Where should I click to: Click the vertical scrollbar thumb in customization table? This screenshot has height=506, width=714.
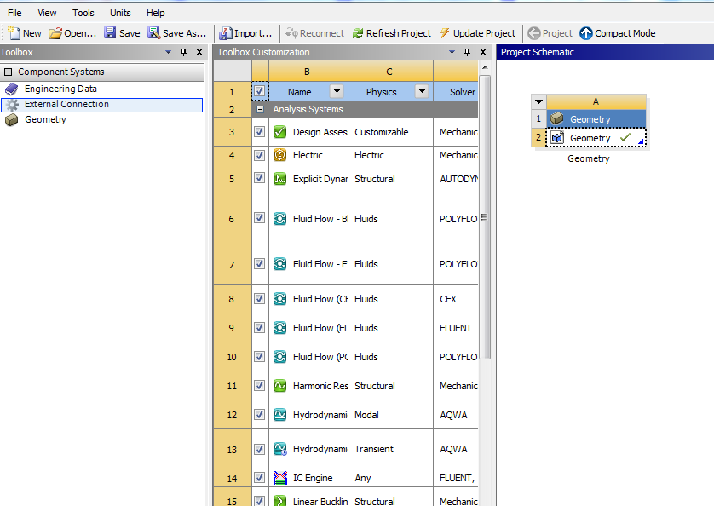[485, 218]
